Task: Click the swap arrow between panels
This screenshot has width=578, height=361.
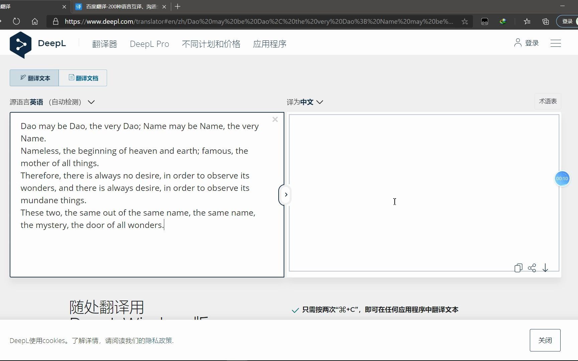Action: [285, 195]
